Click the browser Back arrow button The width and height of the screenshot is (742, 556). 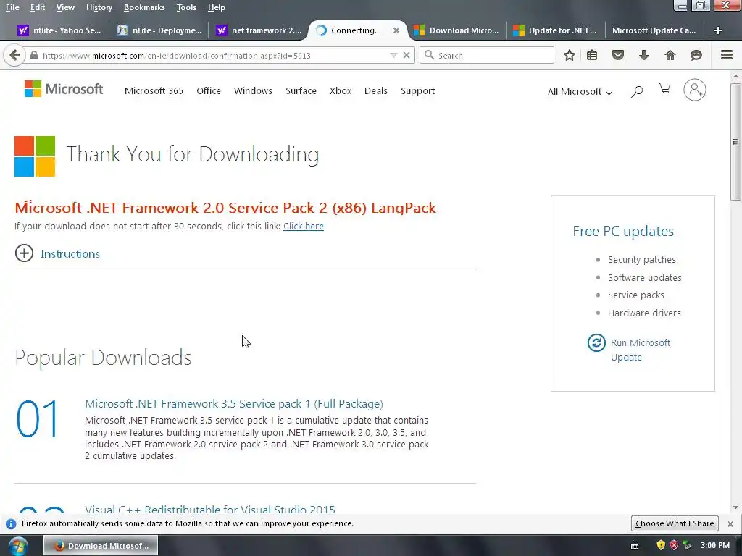click(x=14, y=55)
